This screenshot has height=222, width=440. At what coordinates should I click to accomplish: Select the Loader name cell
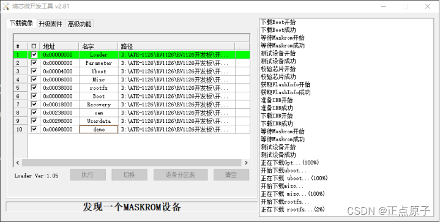click(x=99, y=54)
